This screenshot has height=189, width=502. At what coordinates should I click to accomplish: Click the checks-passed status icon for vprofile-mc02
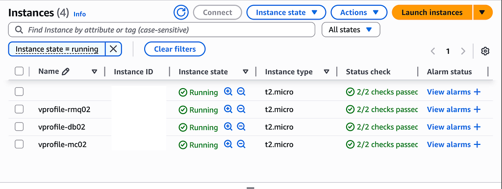pyautogui.click(x=350, y=144)
